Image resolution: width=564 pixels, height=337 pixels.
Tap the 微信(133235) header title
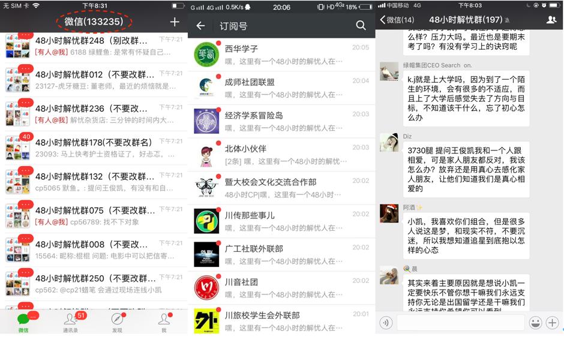pos(94,22)
